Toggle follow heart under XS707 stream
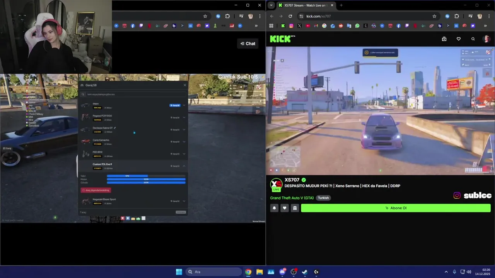 point(285,208)
